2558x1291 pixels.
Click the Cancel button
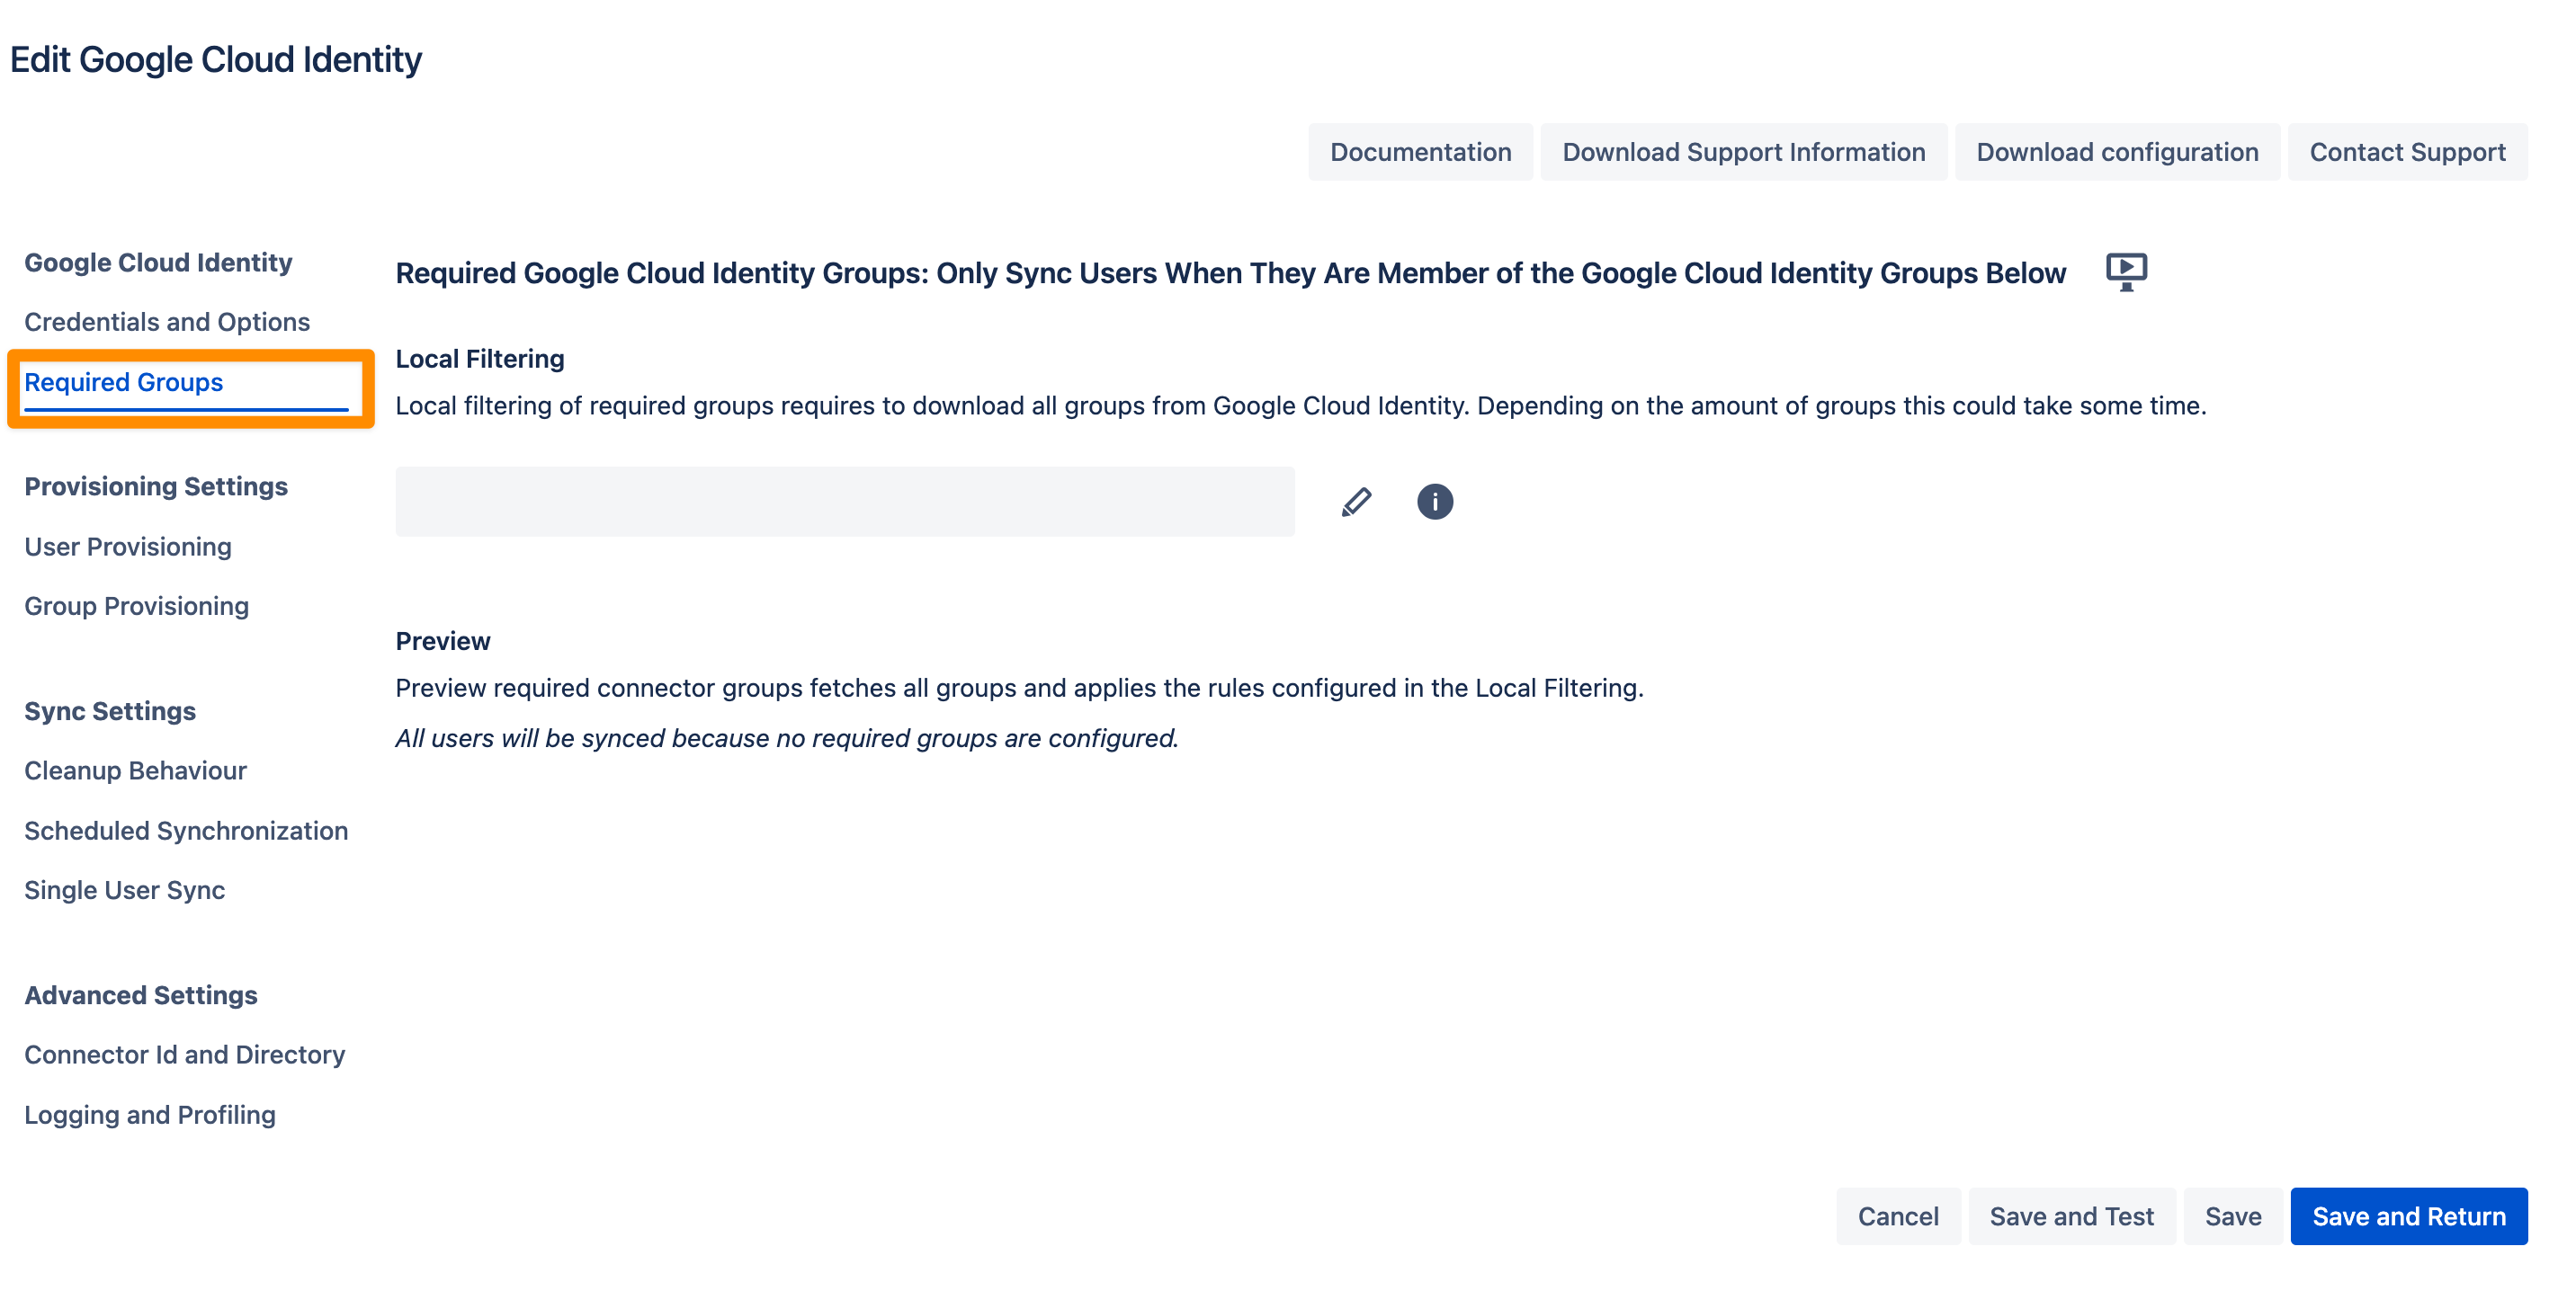tap(1898, 1215)
